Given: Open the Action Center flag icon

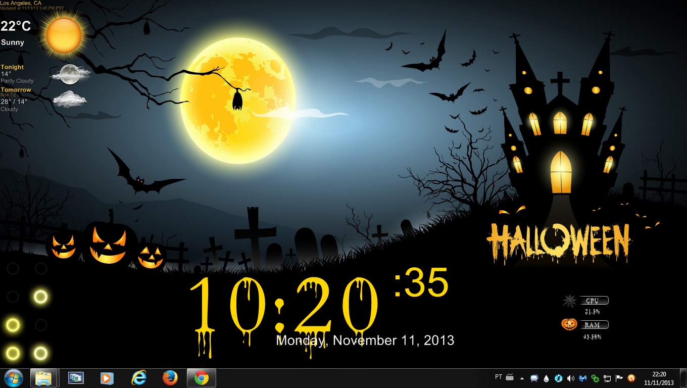Looking at the screenshot, I should [619, 378].
